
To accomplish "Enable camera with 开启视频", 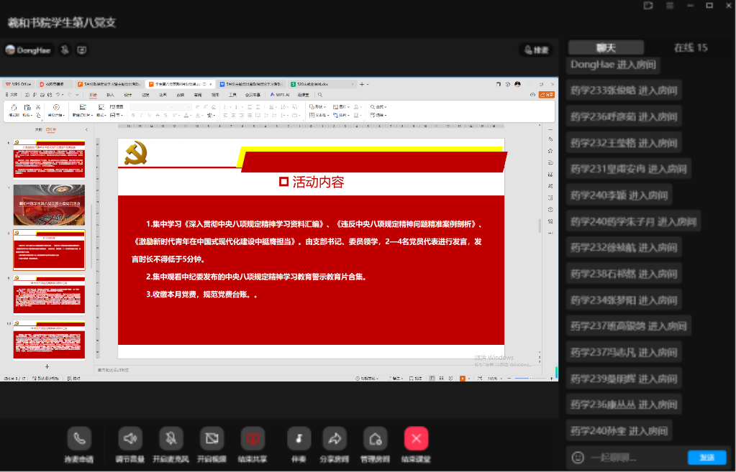I will tap(212, 438).
